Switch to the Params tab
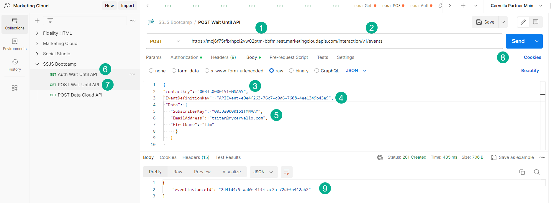Viewport: 551px width, 203px height. click(x=154, y=57)
